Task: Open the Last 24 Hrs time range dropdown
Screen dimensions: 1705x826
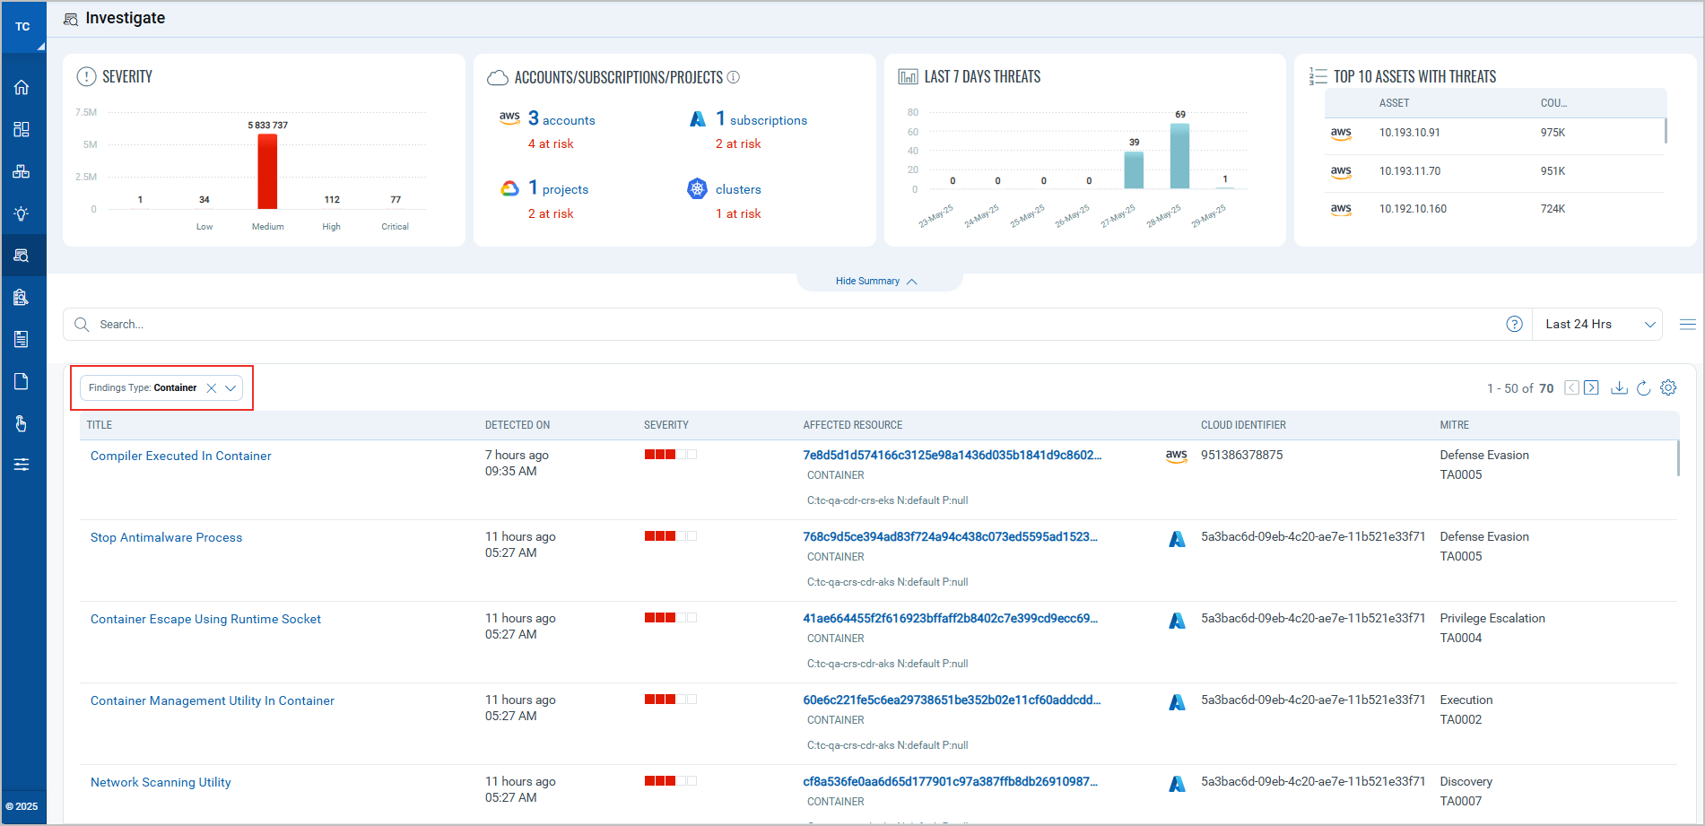Action: [1599, 324]
